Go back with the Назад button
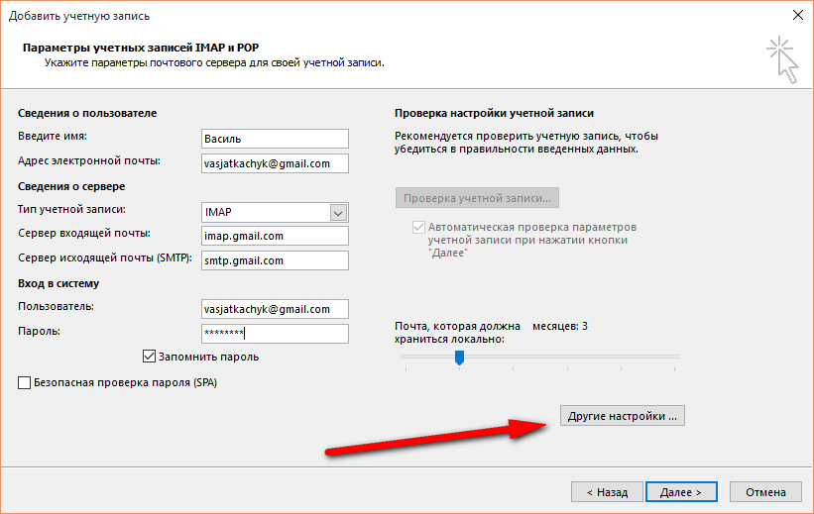 [x=607, y=491]
